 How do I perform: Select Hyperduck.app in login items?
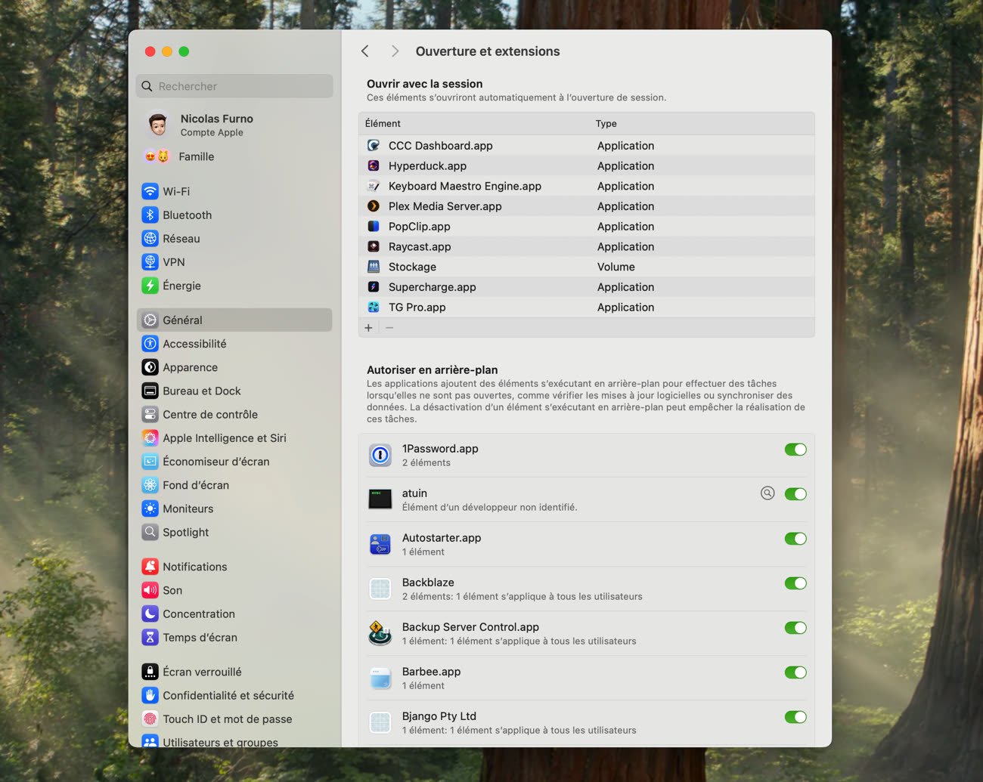587,165
